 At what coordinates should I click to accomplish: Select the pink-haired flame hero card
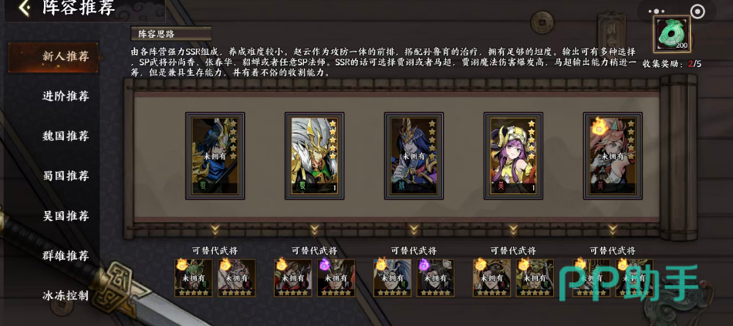pos(613,156)
